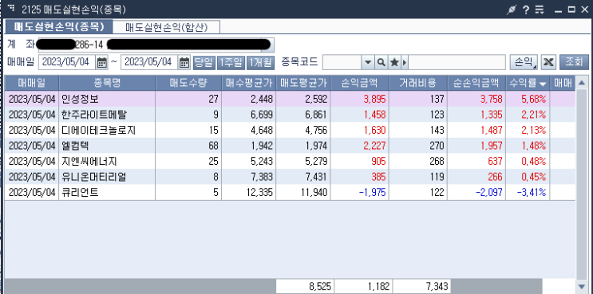
Task: Select the 한주라이트메탈 row
Action: pos(290,115)
